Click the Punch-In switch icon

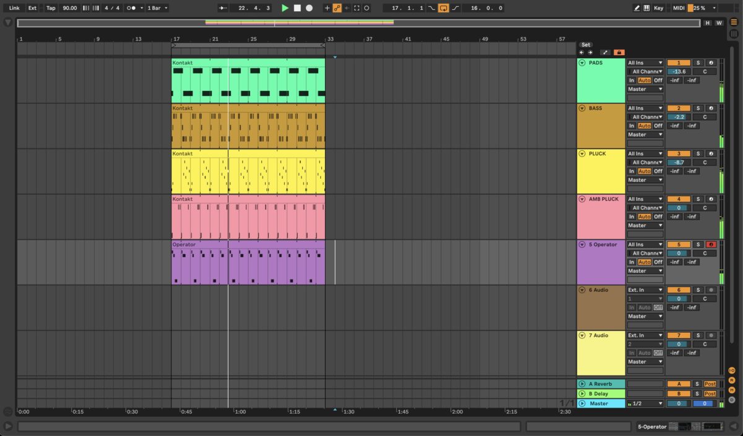click(x=432, y=8)
